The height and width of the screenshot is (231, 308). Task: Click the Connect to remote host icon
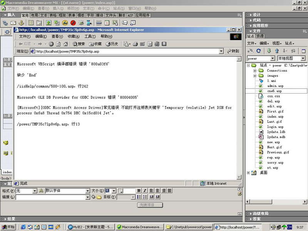pos(251,51)
